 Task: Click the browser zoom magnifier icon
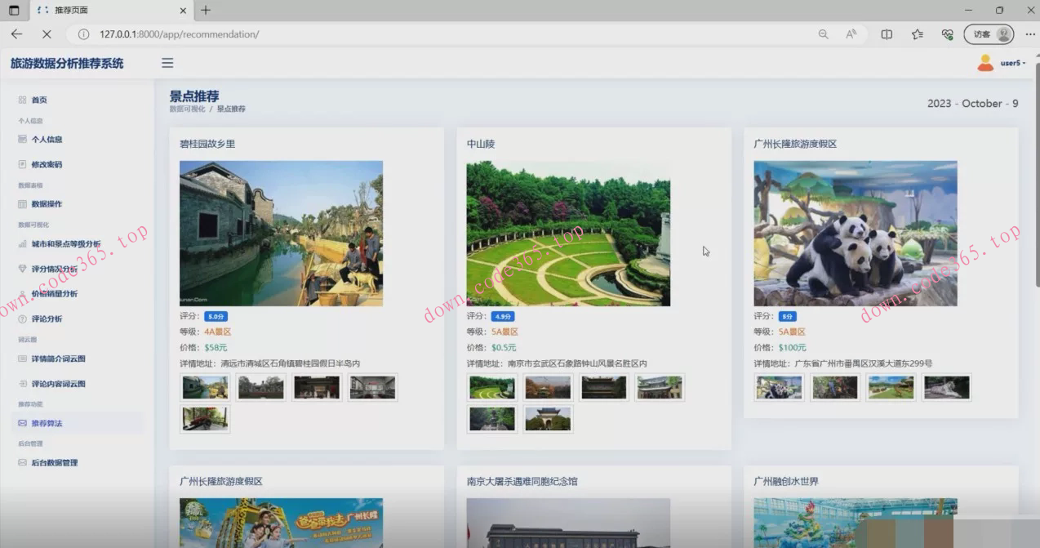tap(823, 34)
